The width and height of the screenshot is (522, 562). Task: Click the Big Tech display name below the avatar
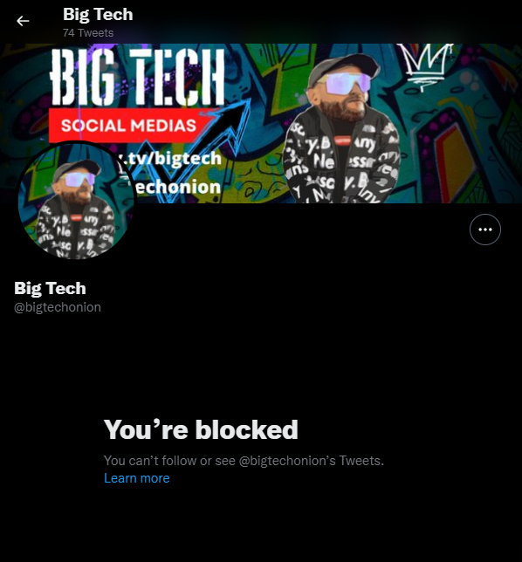pos(50,289)
